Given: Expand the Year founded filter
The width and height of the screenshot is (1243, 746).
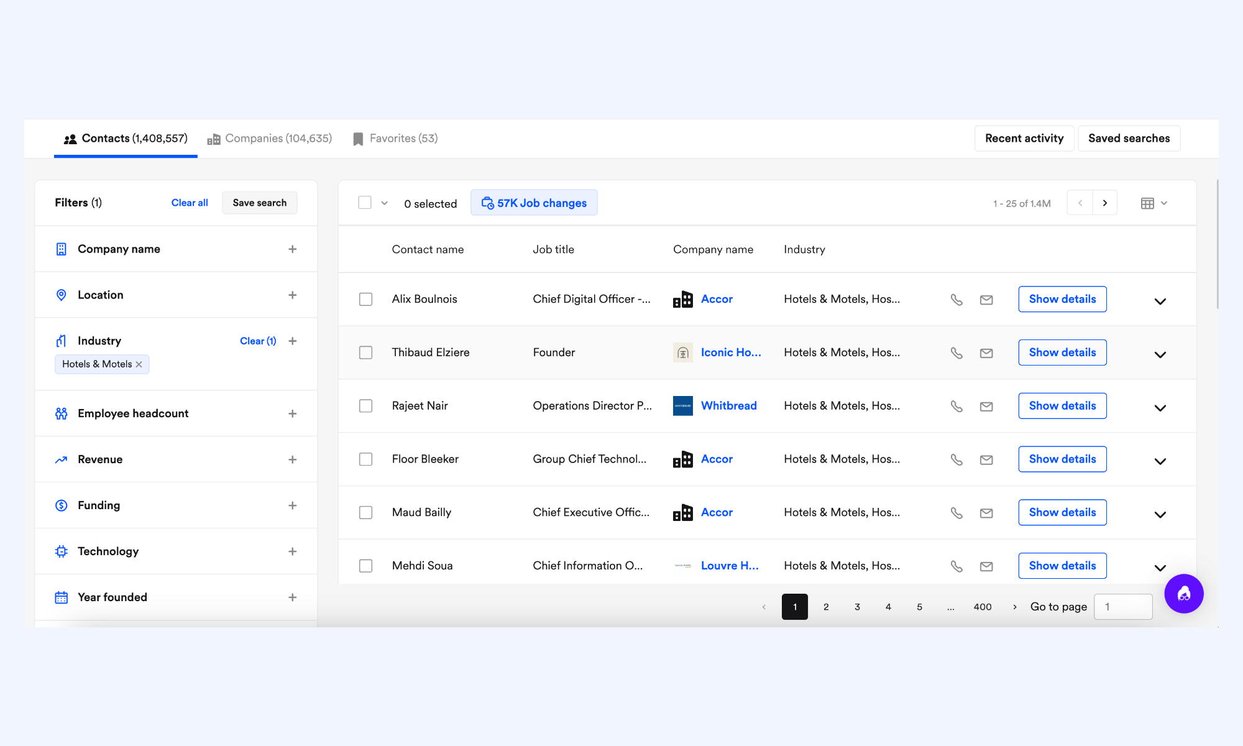Looking at the screenshot, I should [x=293, y=597].
